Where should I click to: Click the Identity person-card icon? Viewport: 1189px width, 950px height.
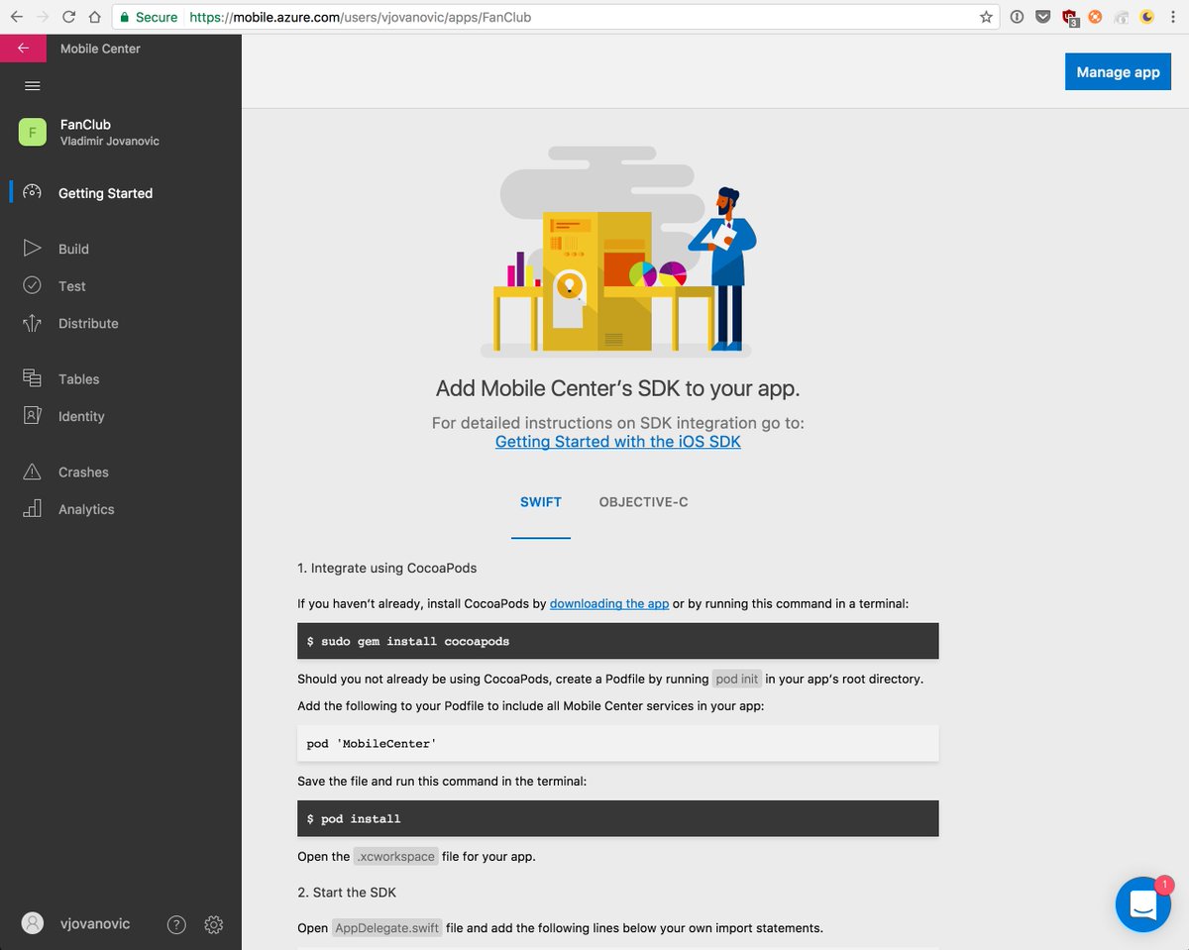coord(32,416)
